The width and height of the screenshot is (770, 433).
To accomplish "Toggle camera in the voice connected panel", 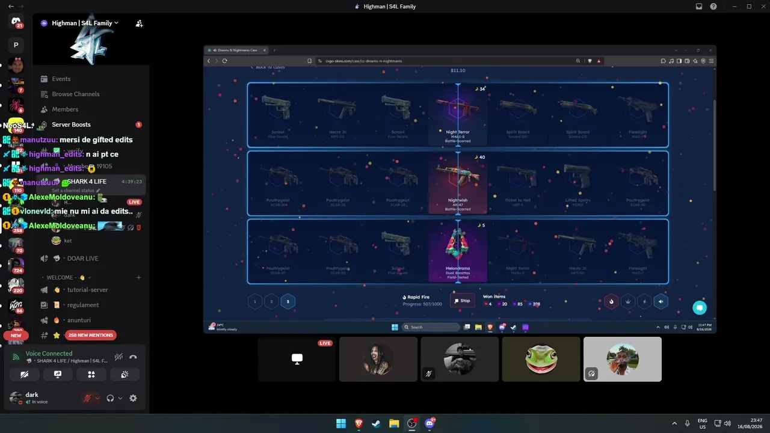I will tap(24, 374).
